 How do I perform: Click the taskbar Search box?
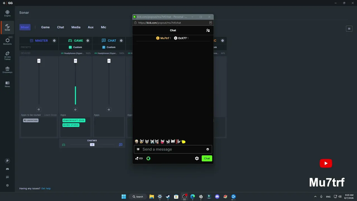pyautogui.click(x=138, y=197)
